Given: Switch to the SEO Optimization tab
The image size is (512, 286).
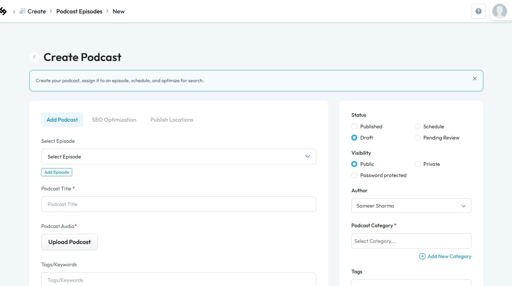Looking at the screenshot, I should coord(114,120).
